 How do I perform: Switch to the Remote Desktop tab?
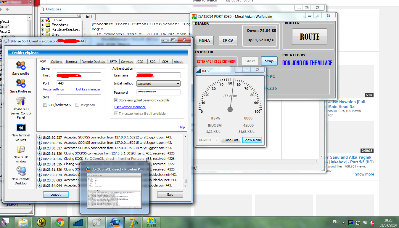(93, 62)
